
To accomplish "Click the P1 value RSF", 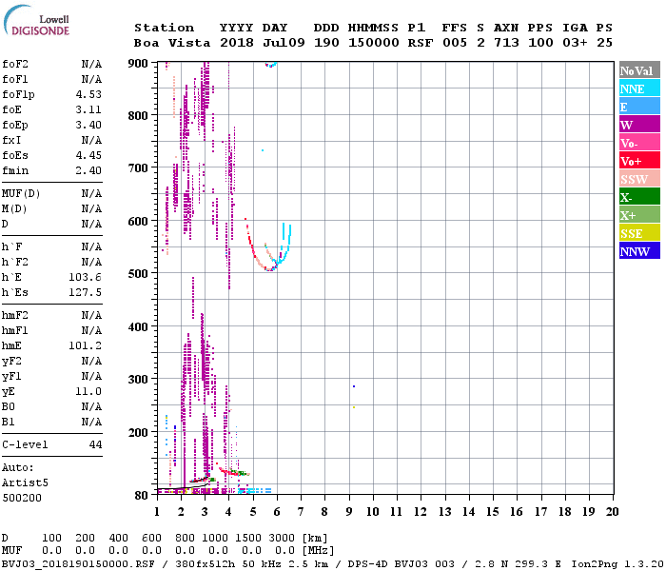I will point(421,43).
